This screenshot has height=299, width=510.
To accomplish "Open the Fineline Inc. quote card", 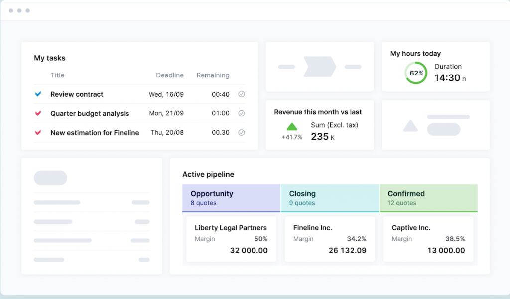I will tap(330, 239).
